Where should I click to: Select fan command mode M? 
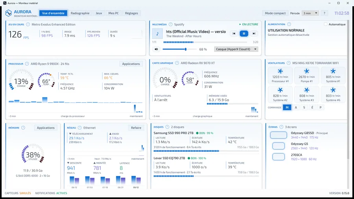pyautogui.click(x=287, y=107)
